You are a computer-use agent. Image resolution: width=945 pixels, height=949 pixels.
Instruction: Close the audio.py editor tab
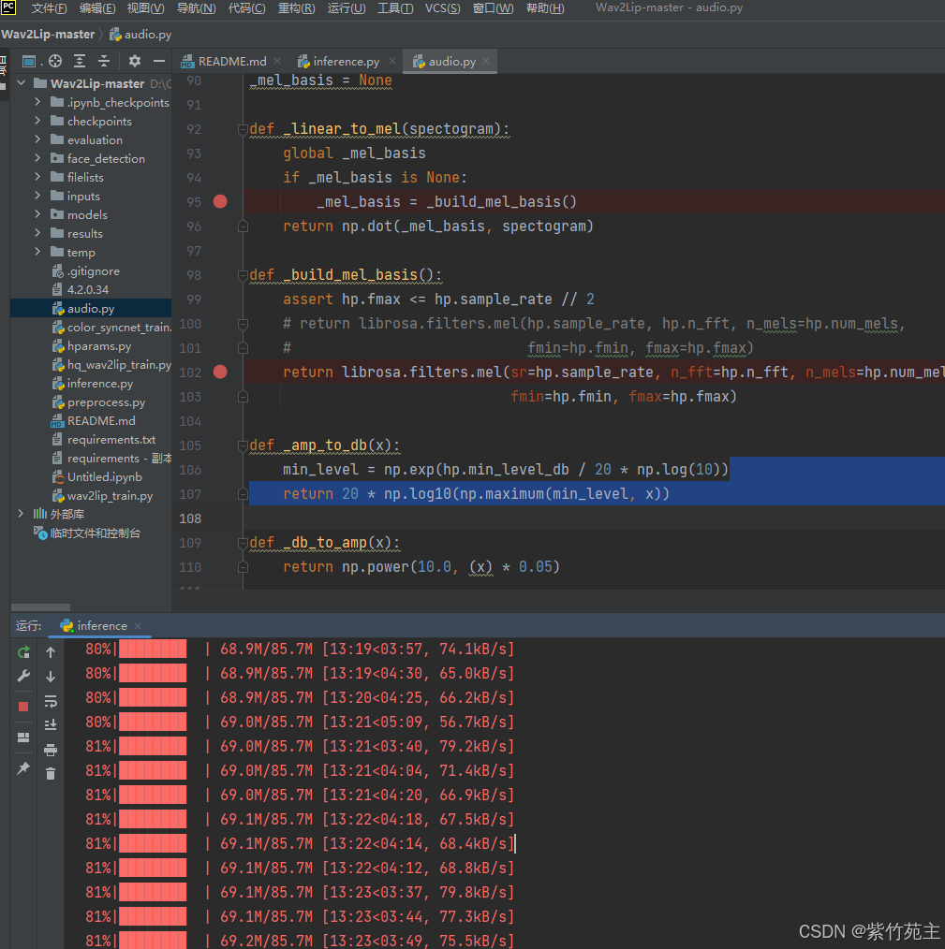(486, 61)
